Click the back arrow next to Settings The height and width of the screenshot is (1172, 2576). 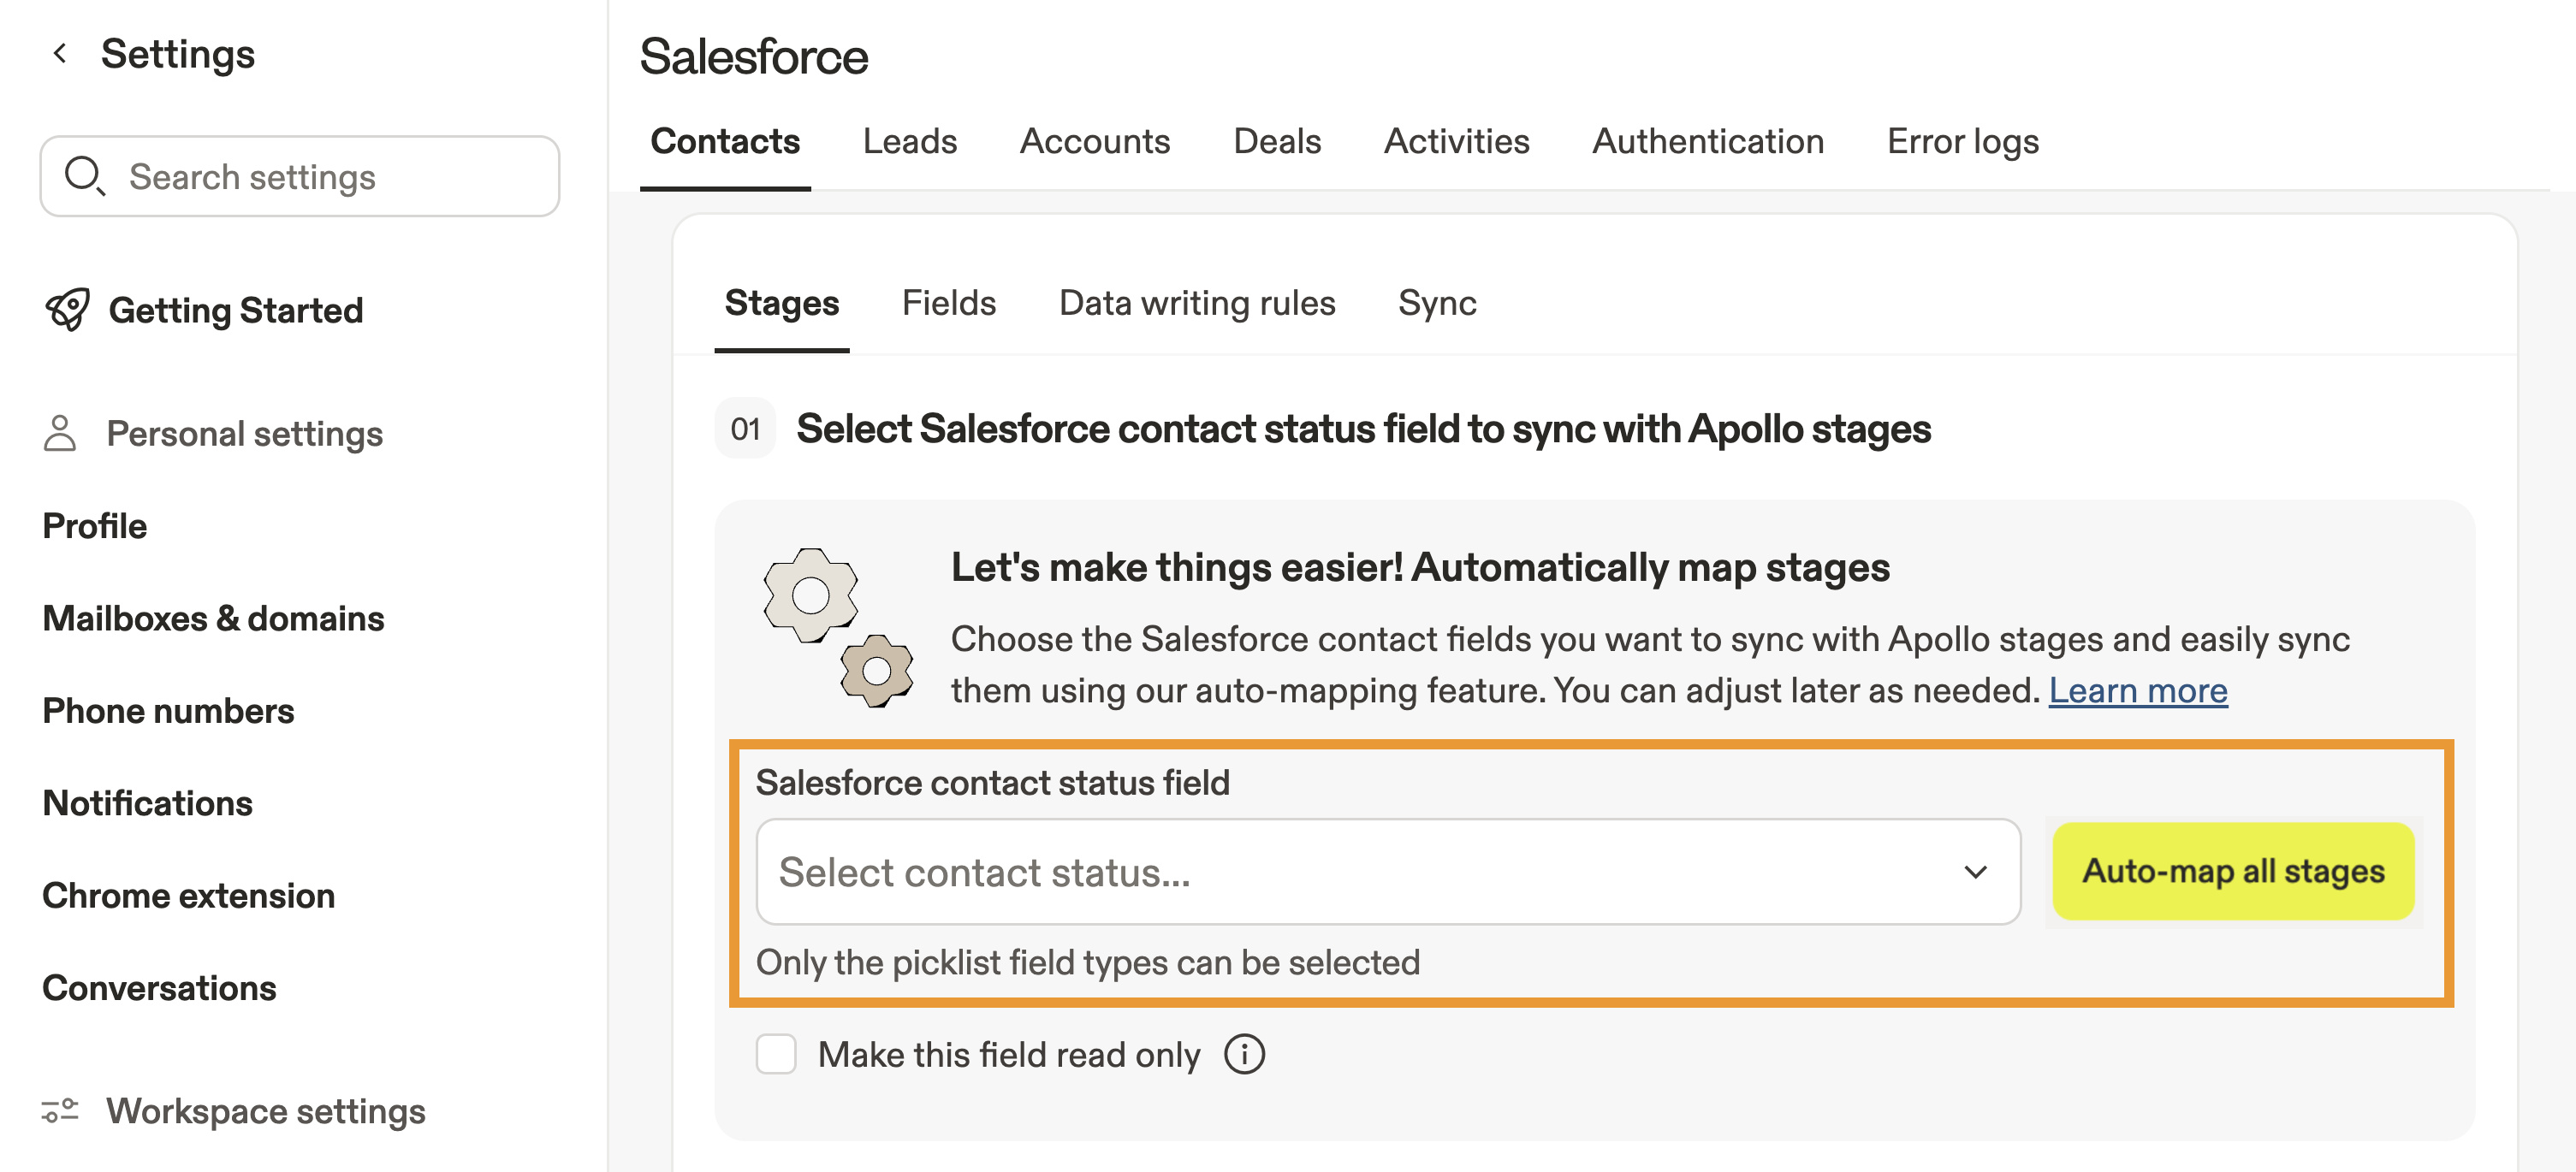tap(60, 54)
